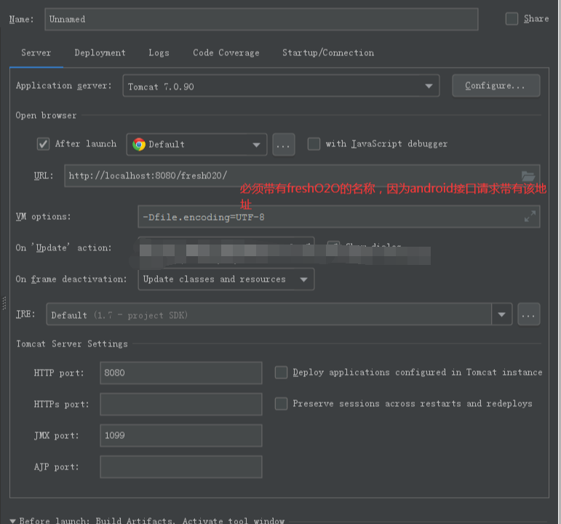Enable with JavaScript debugger checkbox

coord(314,144)
